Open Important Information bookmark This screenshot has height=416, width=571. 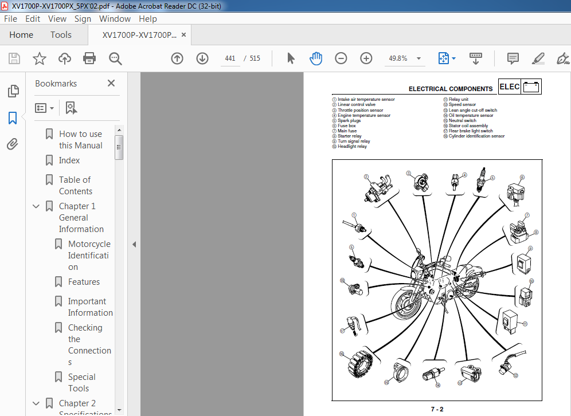point(91,307)
